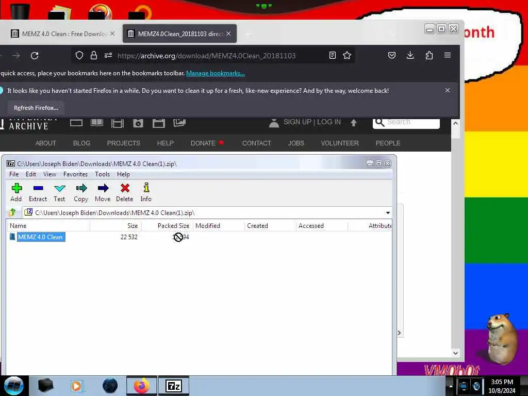Open Firefox tracking protection shield

click(79, 56)
